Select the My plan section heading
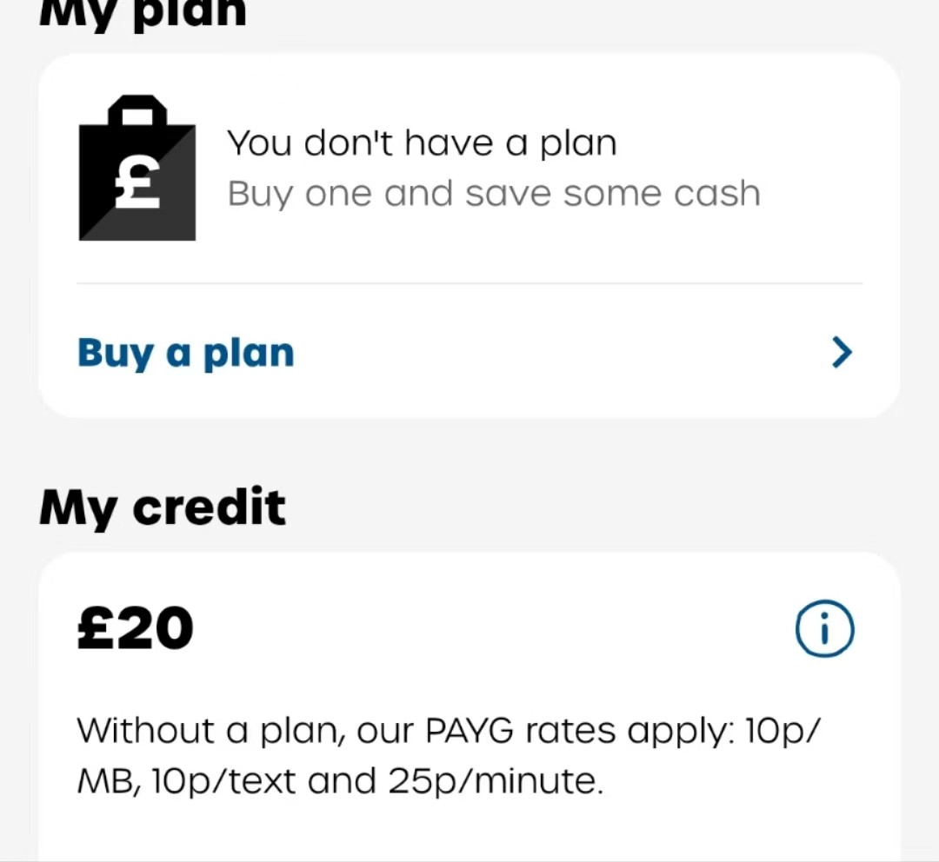 coord(143,13)
